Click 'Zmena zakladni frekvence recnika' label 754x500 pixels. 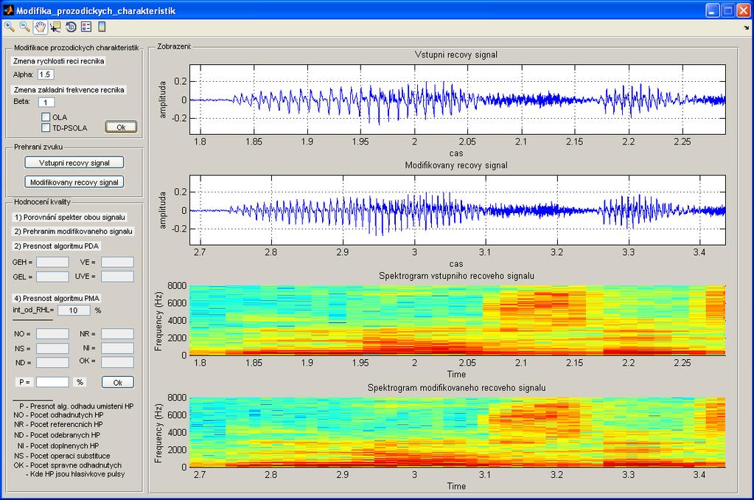tap(69, 90)
